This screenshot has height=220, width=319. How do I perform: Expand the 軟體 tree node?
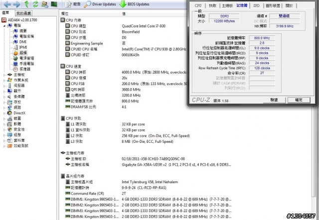(4, 124)
